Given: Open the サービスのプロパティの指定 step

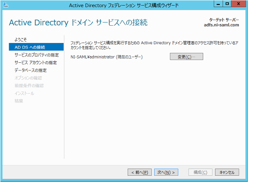Looking at the screenshot, I should click(37, 55).
